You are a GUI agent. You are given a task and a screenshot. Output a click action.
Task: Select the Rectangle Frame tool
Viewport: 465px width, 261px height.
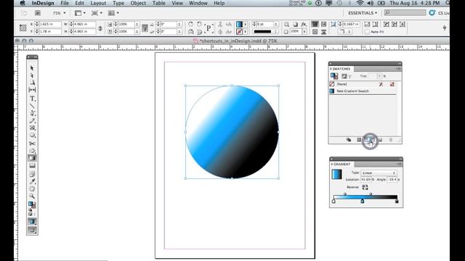coord(32,128)
